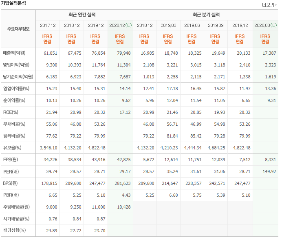Click the debt ratio value 56.71
This screenshot has height=238, width=282.
[x=172, y=124]
